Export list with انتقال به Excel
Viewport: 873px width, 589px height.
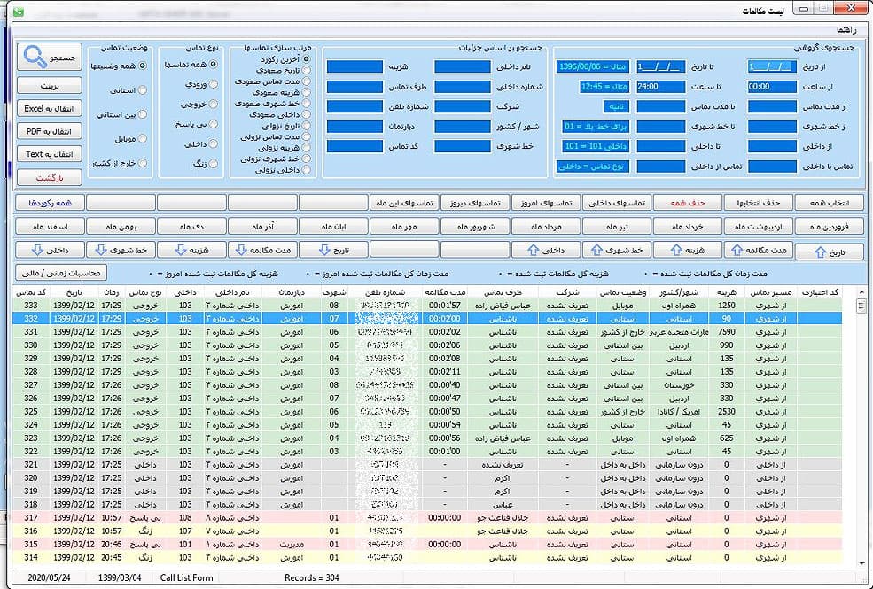pyautogui.click(x=50, y=108)
